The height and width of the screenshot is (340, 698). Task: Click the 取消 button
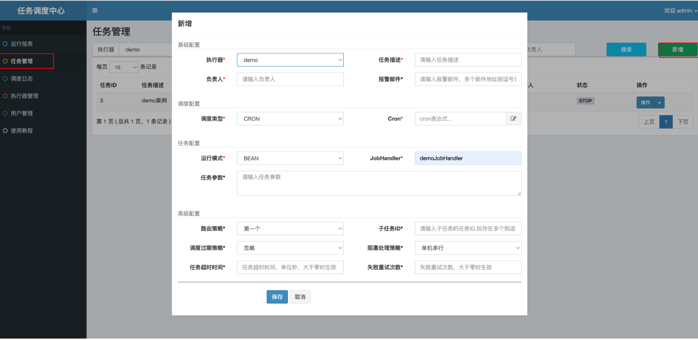pyautogui.click(x=300, y=297)
